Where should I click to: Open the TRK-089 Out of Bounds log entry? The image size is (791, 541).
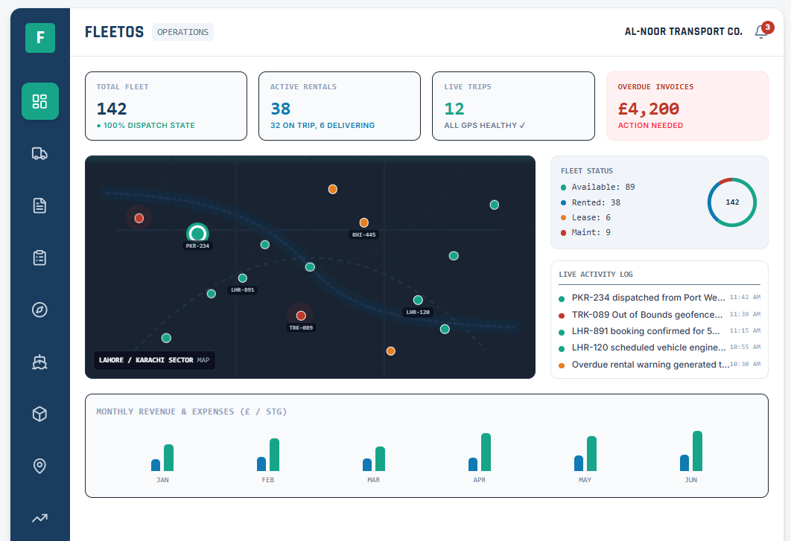(659, 315)
